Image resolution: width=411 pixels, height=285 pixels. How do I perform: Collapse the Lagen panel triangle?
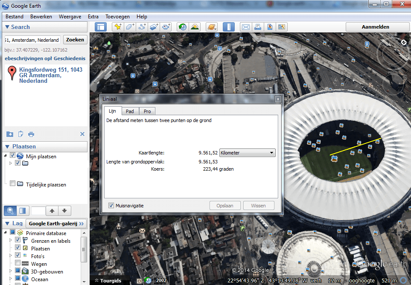7,224
